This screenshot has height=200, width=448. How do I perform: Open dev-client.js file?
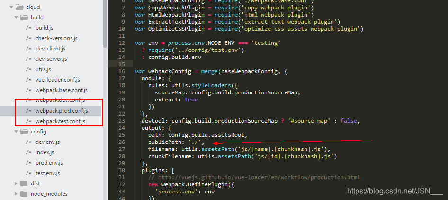pos(50,49)
